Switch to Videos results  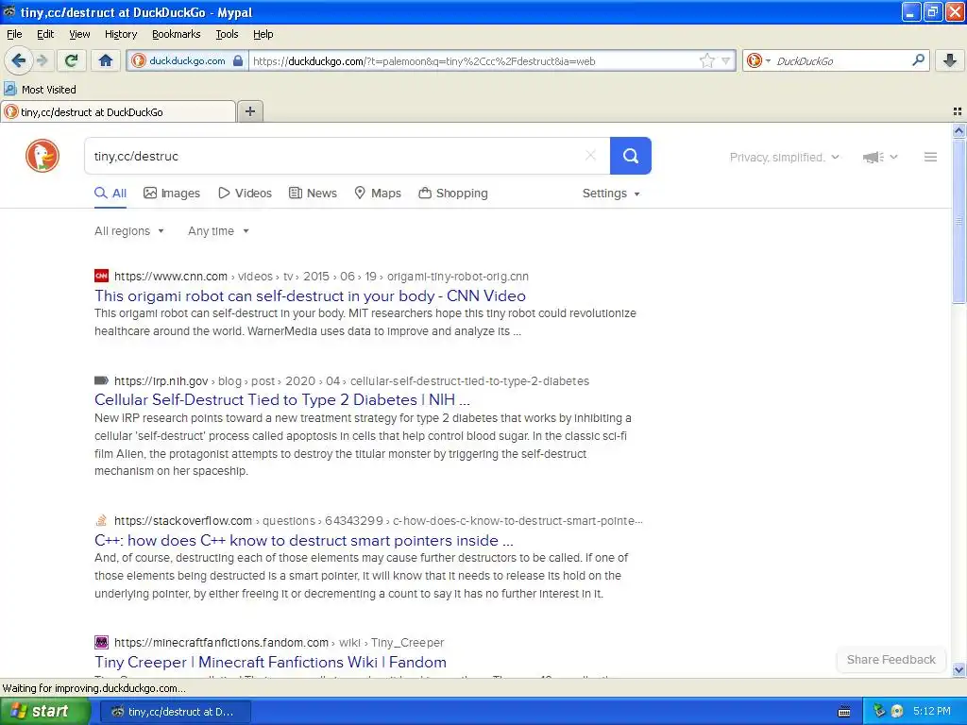pos(245,194)
